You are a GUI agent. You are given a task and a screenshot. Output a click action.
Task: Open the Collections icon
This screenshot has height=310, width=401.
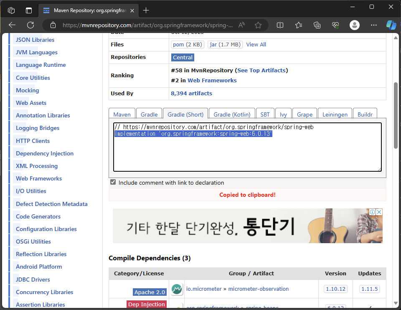point(317,25)
